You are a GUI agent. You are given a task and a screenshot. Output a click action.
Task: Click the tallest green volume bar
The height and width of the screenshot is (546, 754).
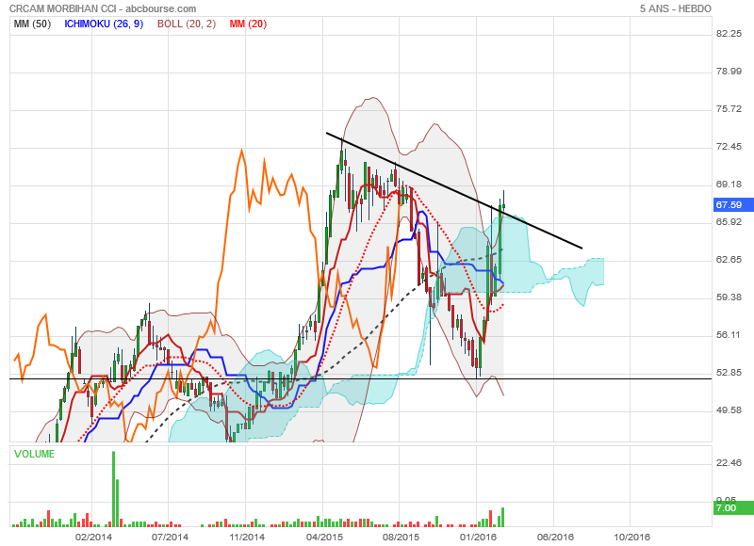[x=113, y=489]
